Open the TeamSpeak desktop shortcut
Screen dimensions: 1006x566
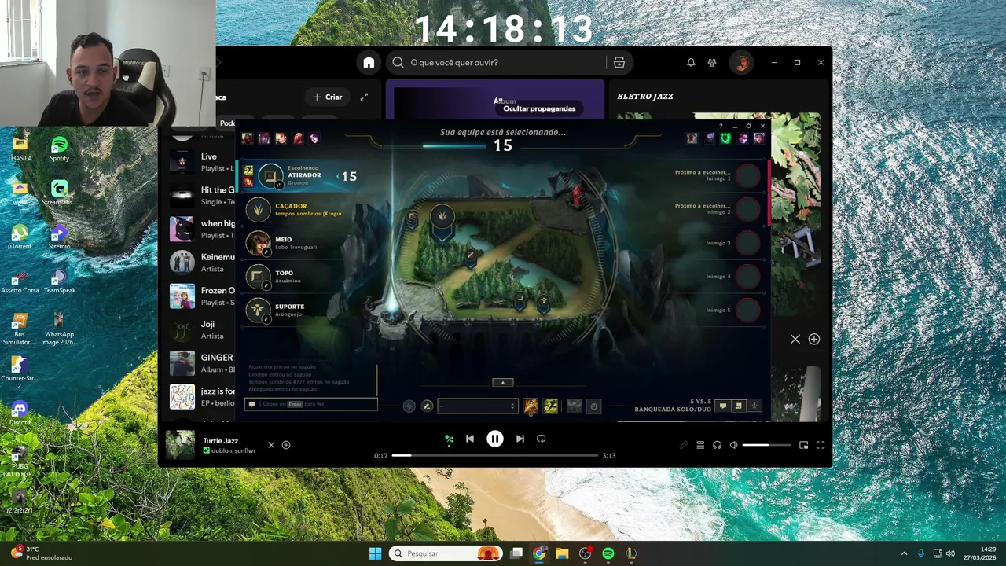(59, 281)
